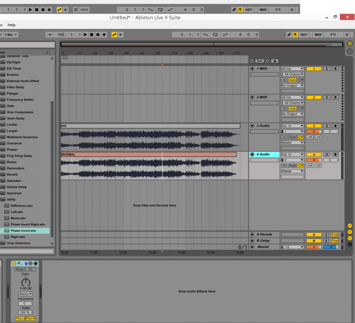Open All Ins dropdown on 1 MIDI track

tap(292, 69)
